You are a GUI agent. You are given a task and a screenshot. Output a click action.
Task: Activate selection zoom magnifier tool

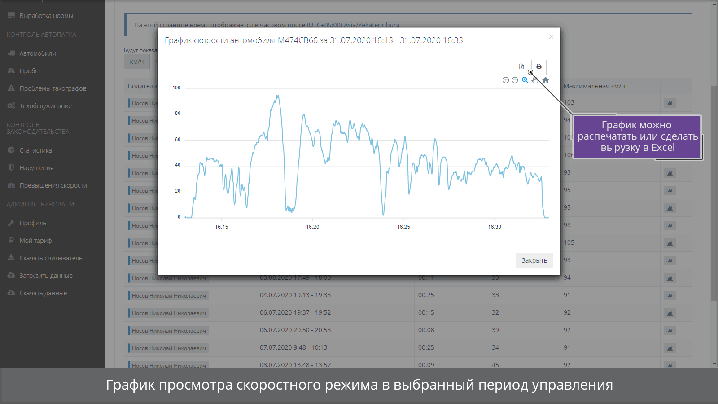525,80
